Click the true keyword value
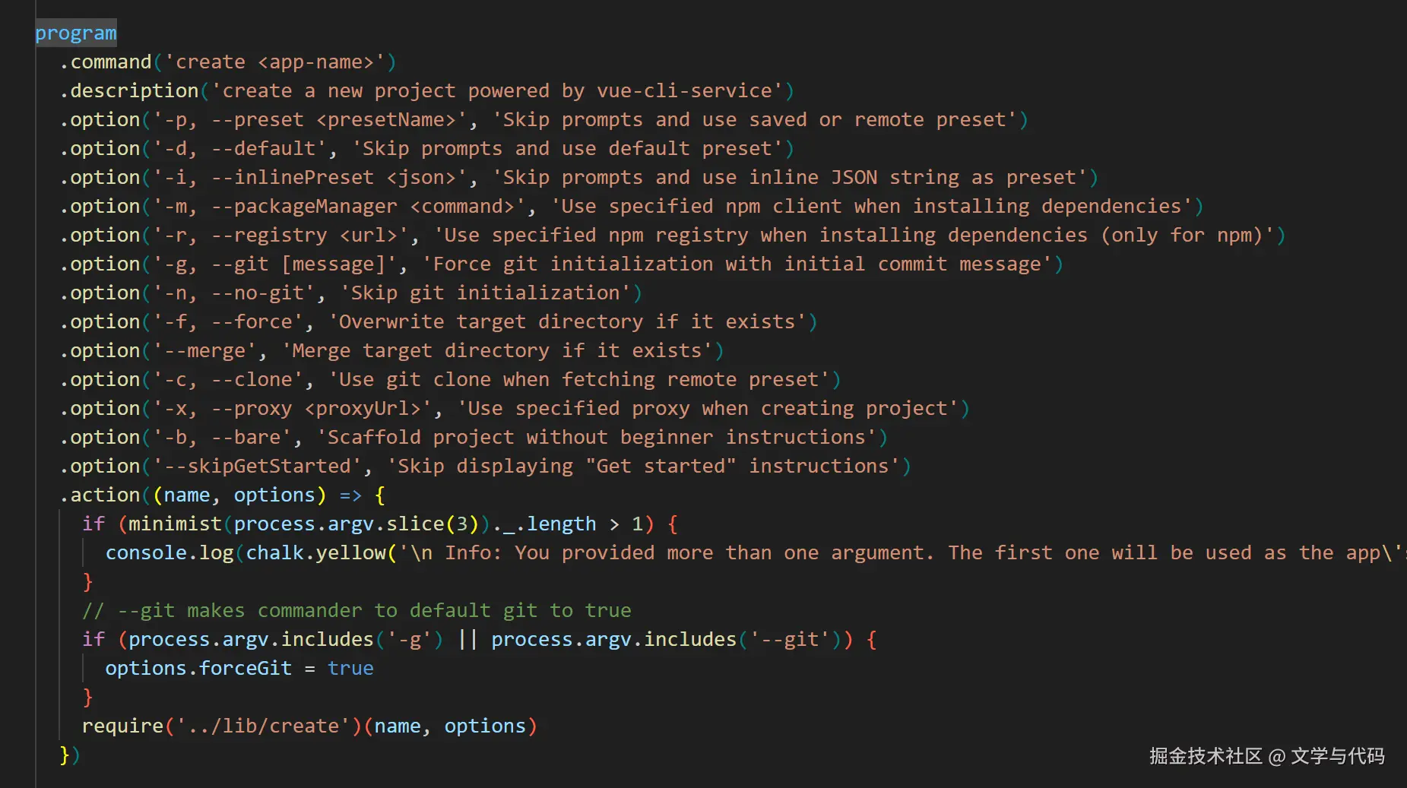This screenshot has width=1407, height=788. (x=350, y=669)
